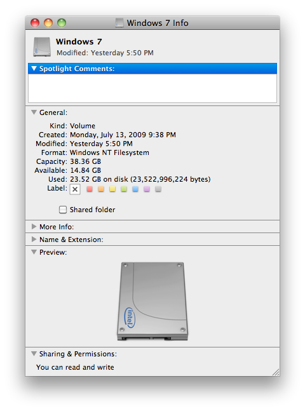The width and height of the screenshot is (305, 411).
Task: Minimize the Info window with yellow button
Action: tap(48, 23)
